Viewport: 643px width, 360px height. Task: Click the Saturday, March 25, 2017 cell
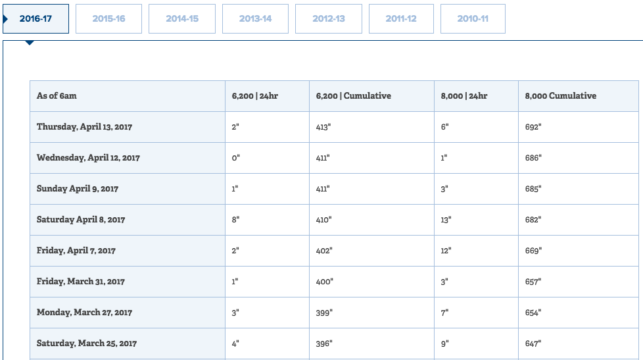(128, 343)
